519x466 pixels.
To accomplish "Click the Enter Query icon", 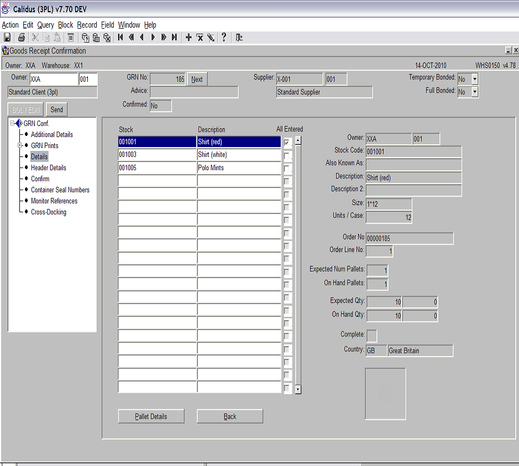I will (x=85, y=38).
